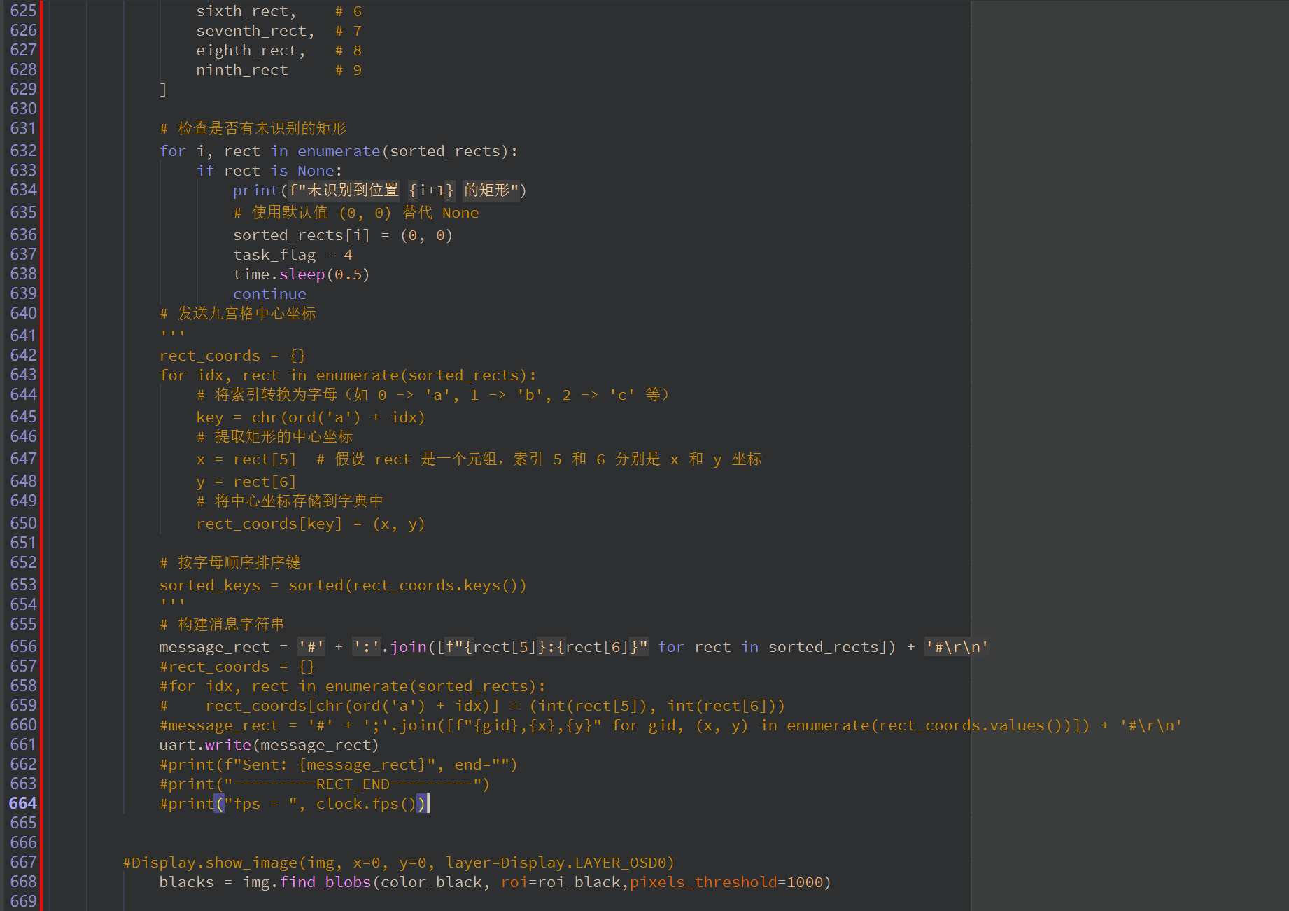1289x911 pixels.
Task: Place cursor on uart.write(message_rect) call
Action: tap(269, 745)
